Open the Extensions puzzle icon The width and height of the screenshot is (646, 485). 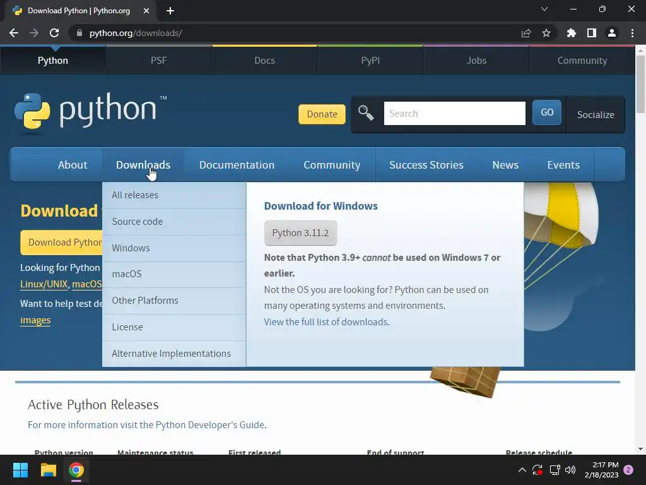coord(572,33)
